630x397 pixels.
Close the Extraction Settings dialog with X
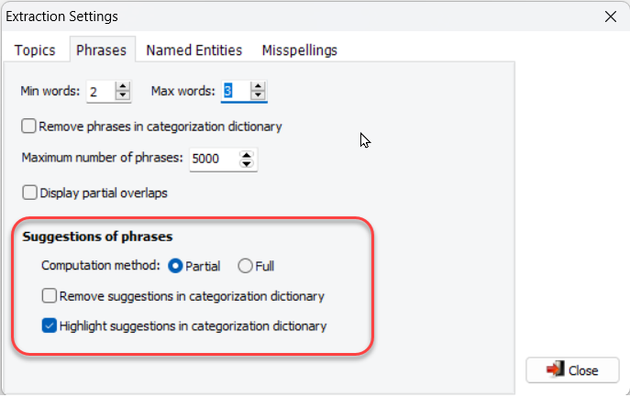[611, 17]
